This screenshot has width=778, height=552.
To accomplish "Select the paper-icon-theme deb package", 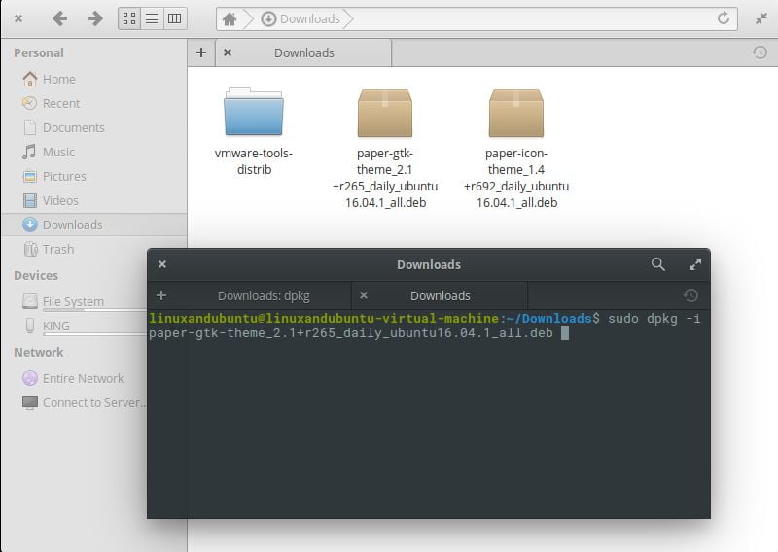I will (516, 148).
